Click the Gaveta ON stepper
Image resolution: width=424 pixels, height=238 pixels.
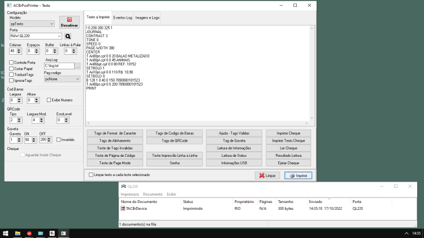point(33,140)
